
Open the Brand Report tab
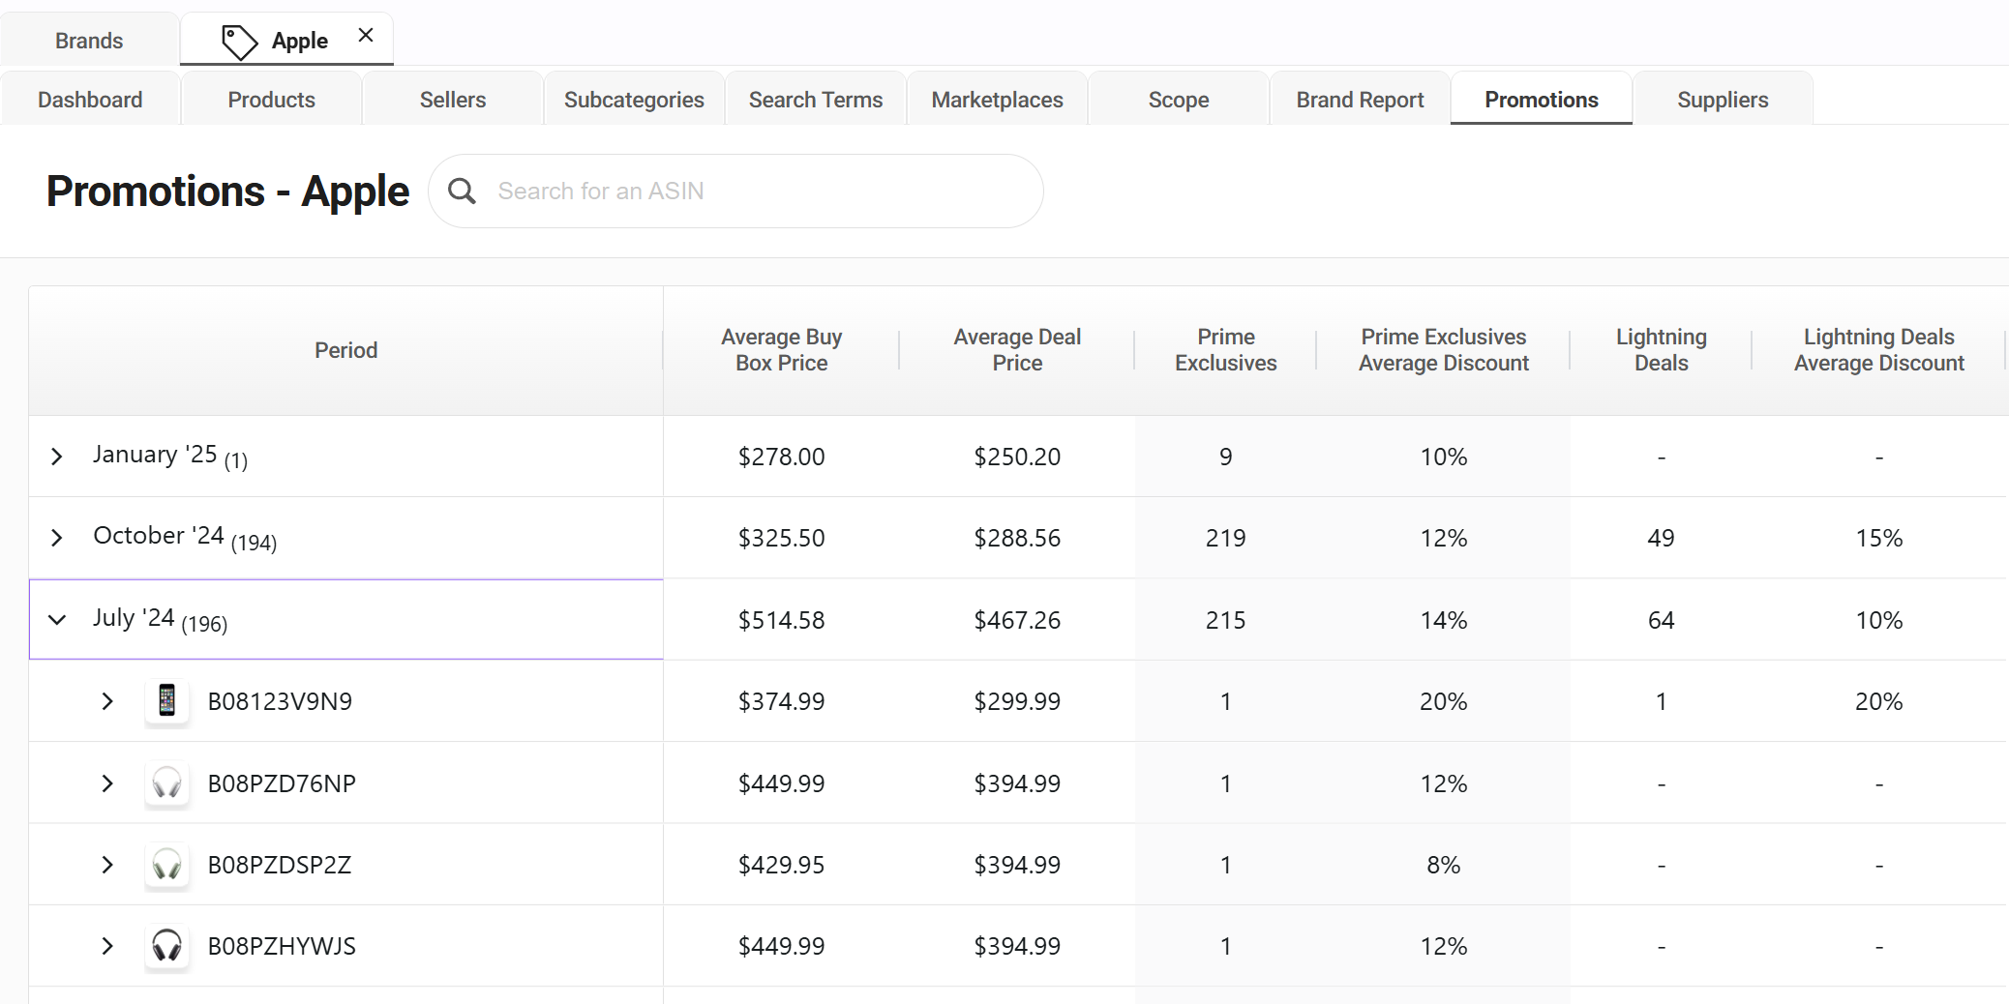[1361, 100]
